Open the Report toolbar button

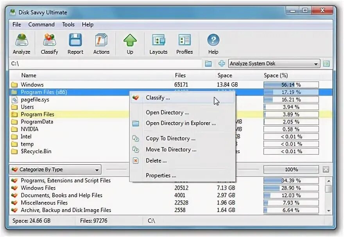click(75, 40)
